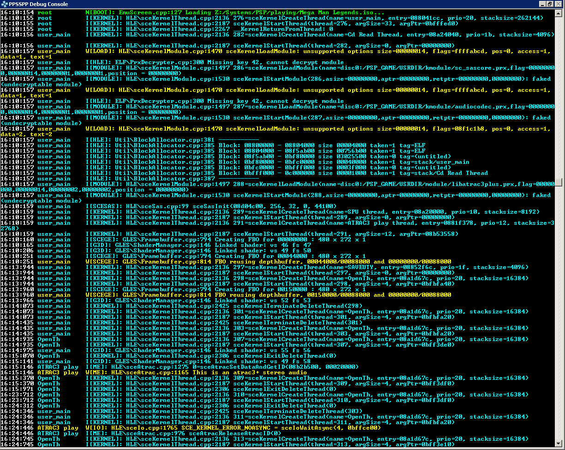Click the SCE_KERNEL_ERROR_NOASYNC warning line
Screen dimensions: 565x450
(231, 428)
